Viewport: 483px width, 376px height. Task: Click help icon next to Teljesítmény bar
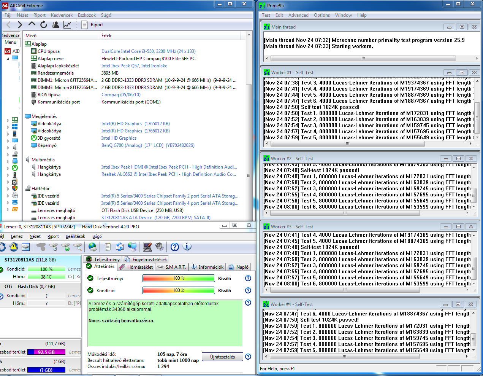tap(248, 278)
